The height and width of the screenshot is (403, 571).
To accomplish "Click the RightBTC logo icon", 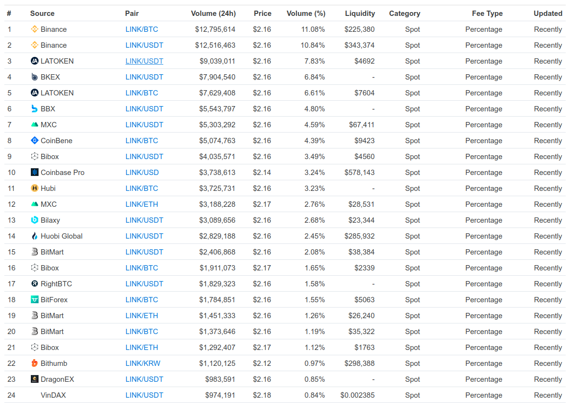I will [35, 283].
